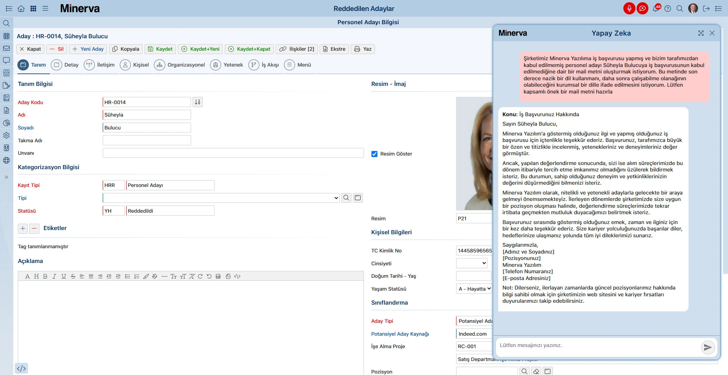Open the Yaşam Statüsü dropdown
The width and height of the screenshot is (728, 375).
(474, 289)
